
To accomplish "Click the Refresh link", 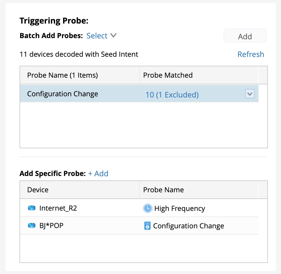I will (x=251, y=54).
